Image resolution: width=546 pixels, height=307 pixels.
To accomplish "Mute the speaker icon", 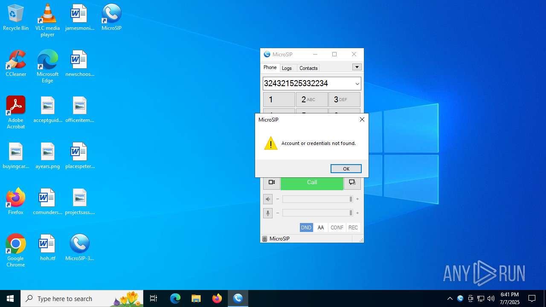I will tap(268, 199).
